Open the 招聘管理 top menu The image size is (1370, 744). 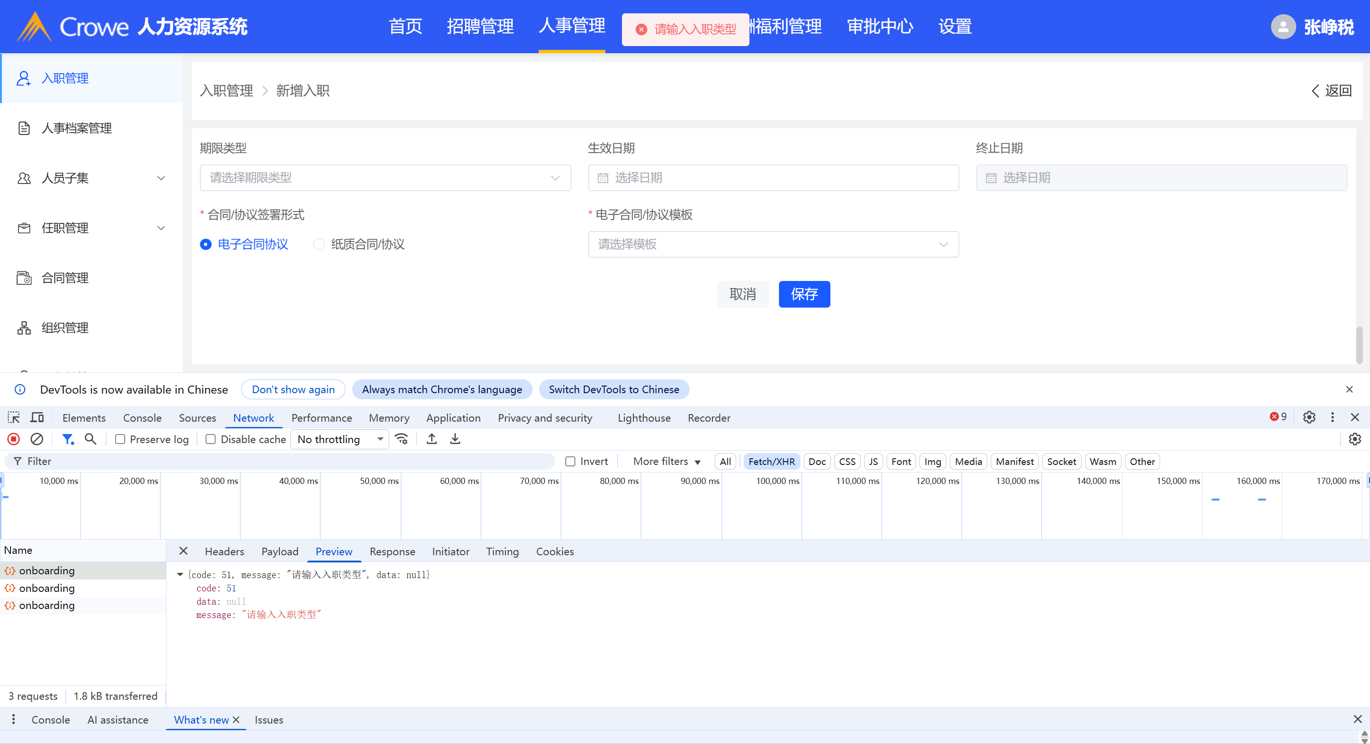(x=480, y=26)
